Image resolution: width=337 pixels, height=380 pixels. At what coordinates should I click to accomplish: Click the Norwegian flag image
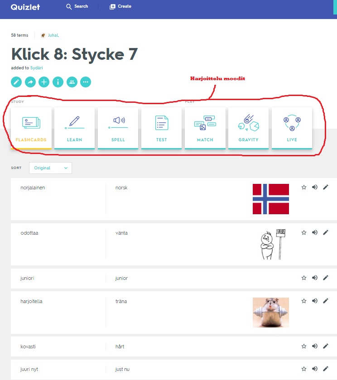271,199
